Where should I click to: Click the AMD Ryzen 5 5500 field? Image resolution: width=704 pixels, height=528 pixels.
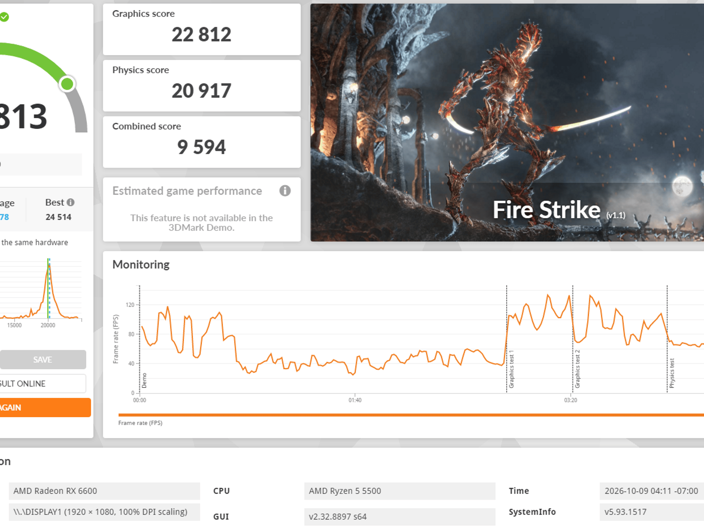(400, 491)
